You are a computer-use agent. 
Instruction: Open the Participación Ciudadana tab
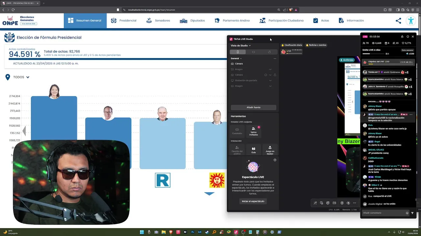(282, 21)
